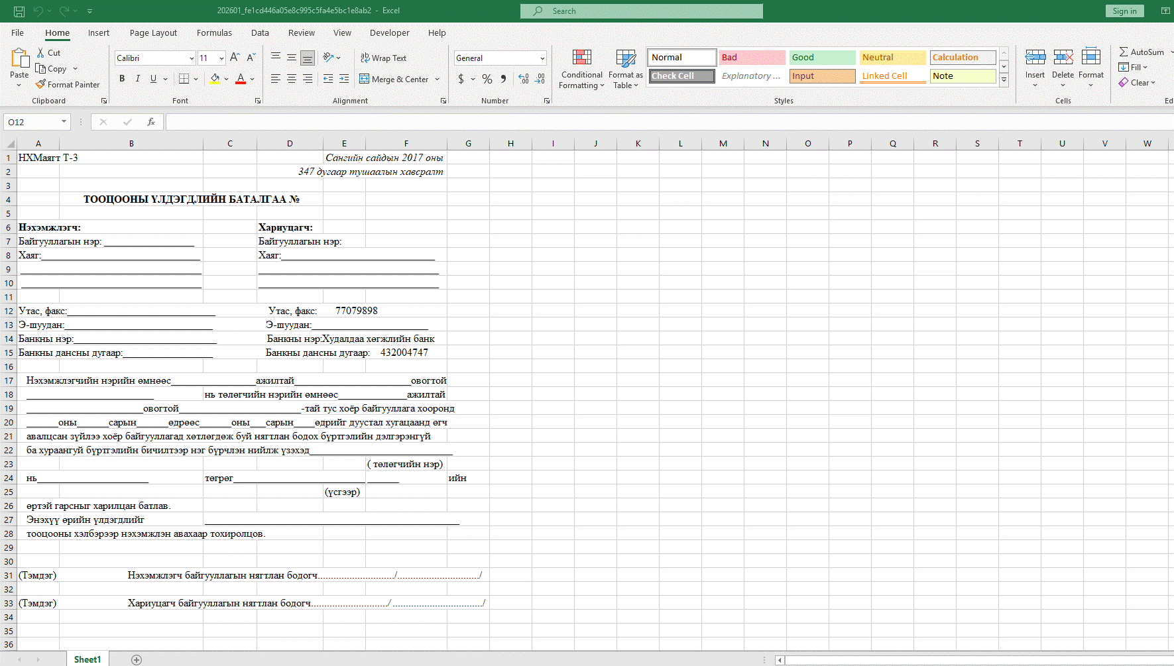Image resolution: width=1174 pixels, height=666 pixels.
Task: Switch to the Formulas tab
Action: (214, 32)
